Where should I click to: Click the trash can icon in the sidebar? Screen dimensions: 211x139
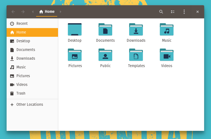point(12,93)
